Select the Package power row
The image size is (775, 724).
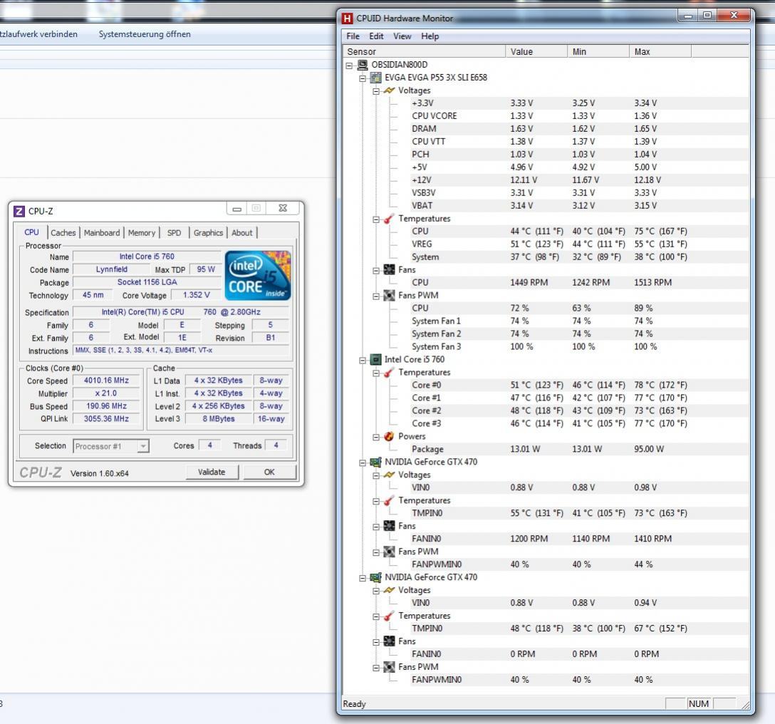(578, 449)
